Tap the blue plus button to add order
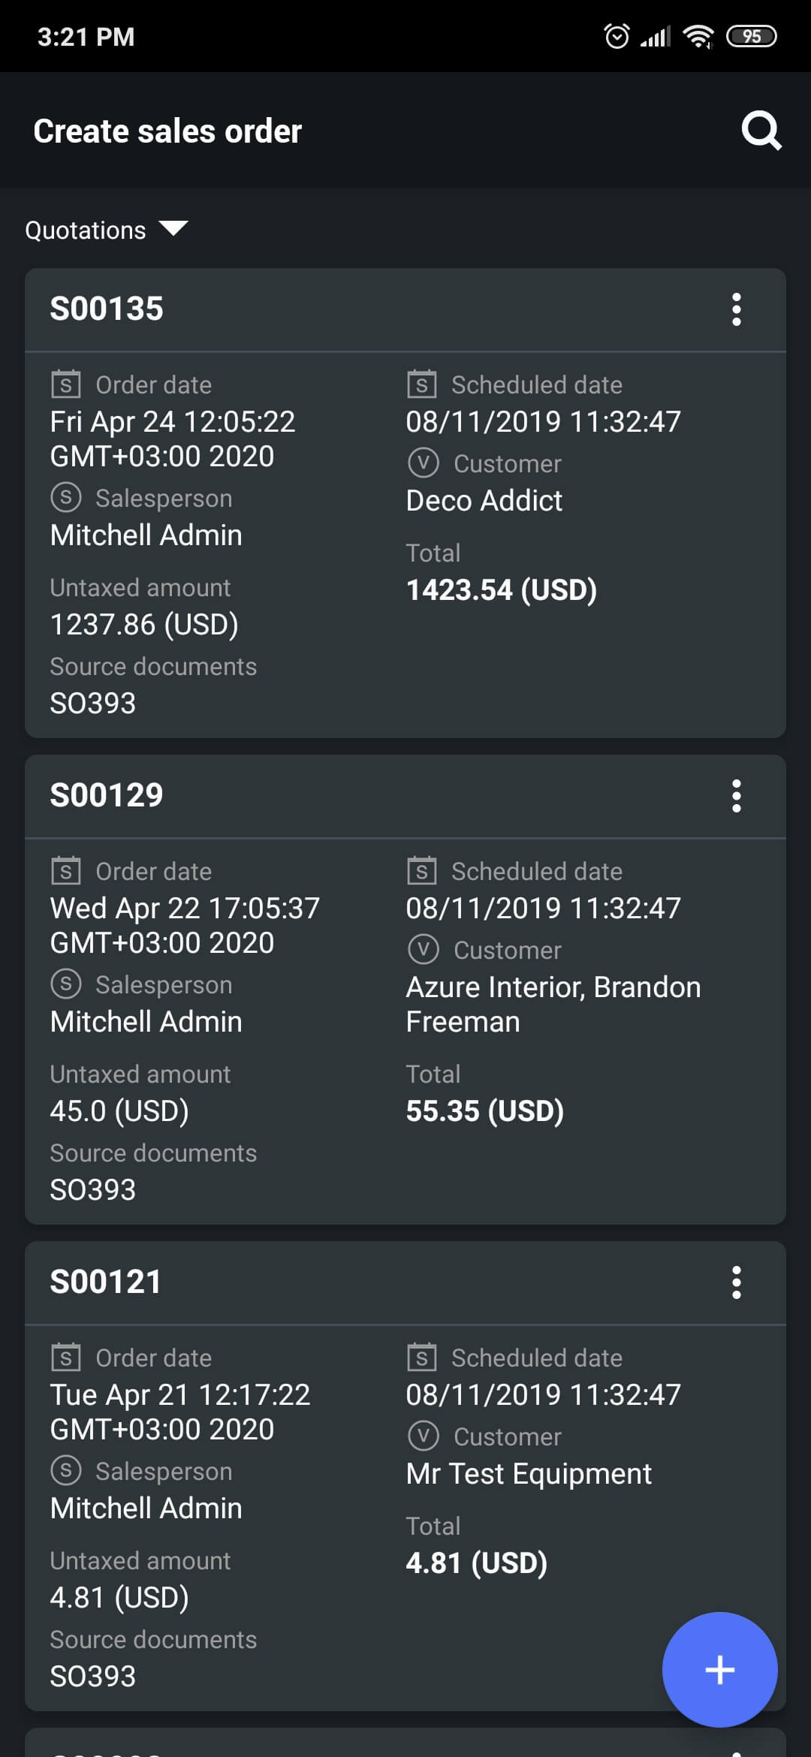The width and height of the screenshot is (811, 1757). (x=719, y=1669)
